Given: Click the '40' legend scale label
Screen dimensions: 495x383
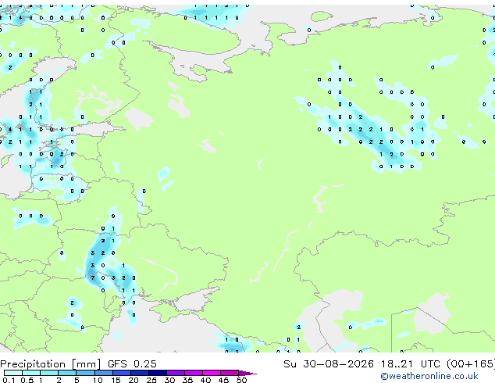Looking at the screenshot, I should (205, 380).
